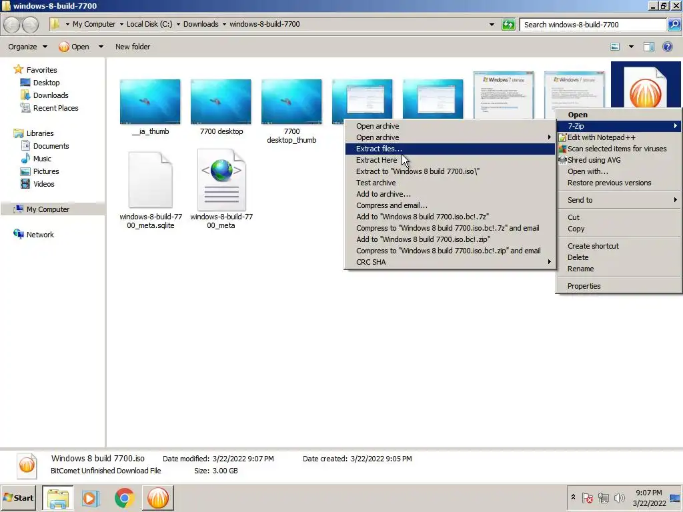
Task: Choose Extract to "Windows 8 build 7700.iso\"
Action: coord(450,171)
